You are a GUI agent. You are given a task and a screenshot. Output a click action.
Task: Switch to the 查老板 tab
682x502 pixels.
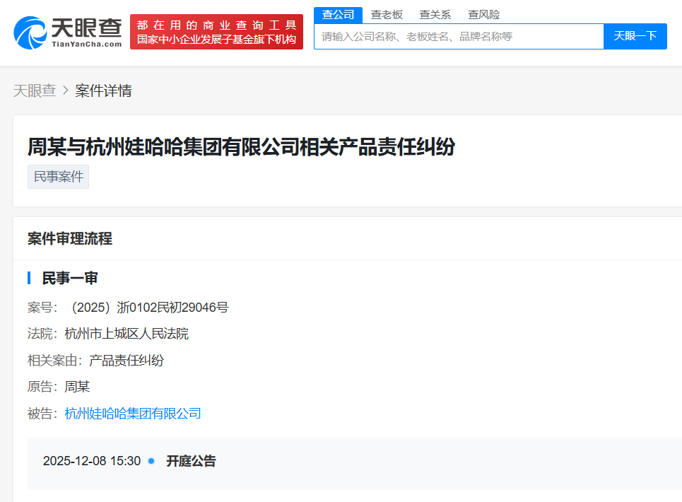pos(387,15)
